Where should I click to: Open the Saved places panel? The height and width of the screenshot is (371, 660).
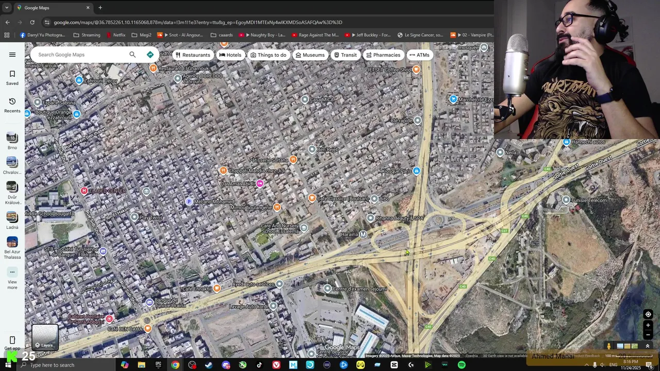coord(12,78)
